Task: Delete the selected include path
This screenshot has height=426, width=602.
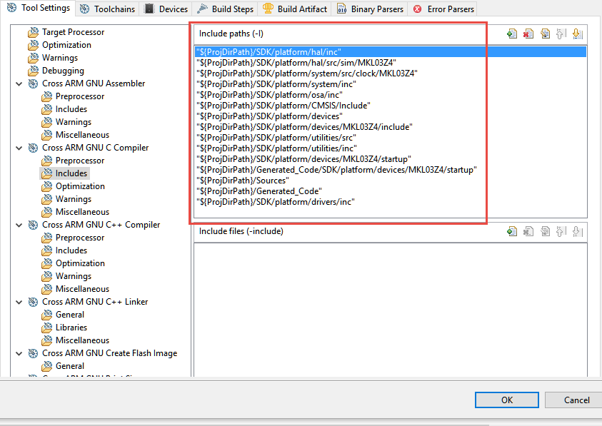Action: point(528,34)
